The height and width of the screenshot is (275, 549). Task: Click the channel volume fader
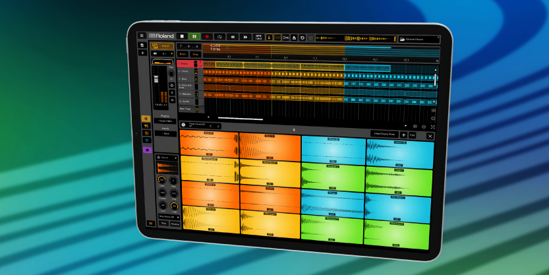156,79
